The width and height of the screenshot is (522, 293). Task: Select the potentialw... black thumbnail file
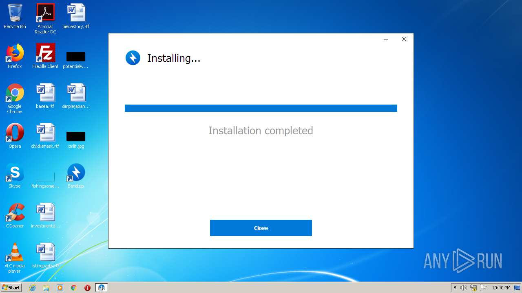(x=76, y=59)
